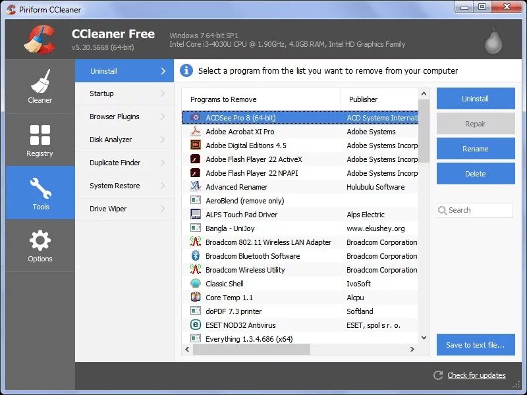This screenshot has height=395, width=527.
Task: Click the CCleaner logo in the header
Action: tap(40, 39)
